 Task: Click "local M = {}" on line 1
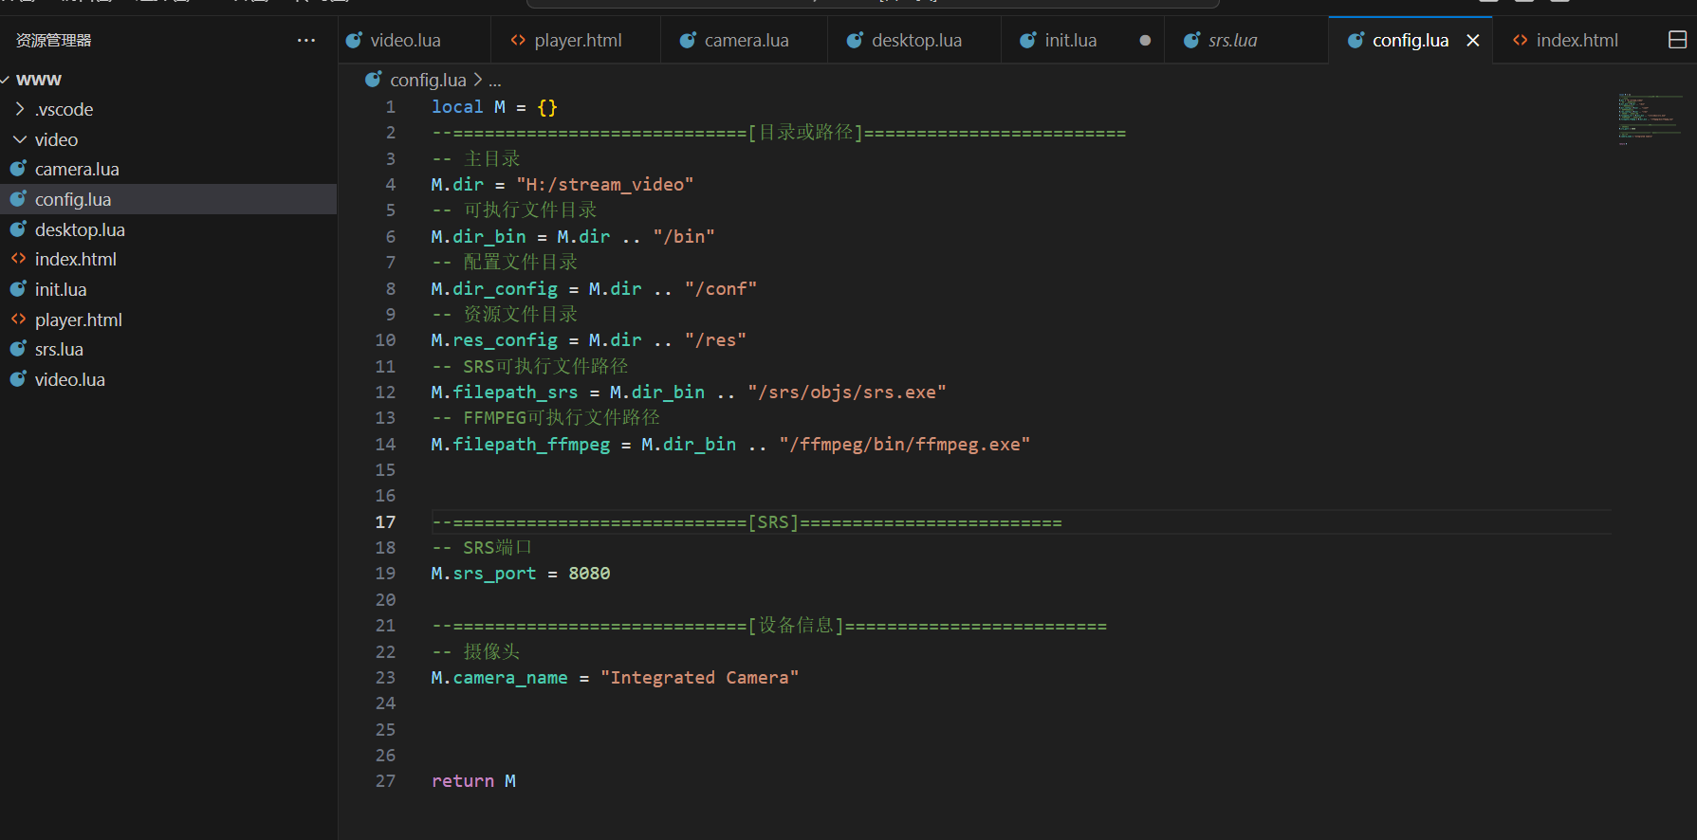click(x=494, y=106)
